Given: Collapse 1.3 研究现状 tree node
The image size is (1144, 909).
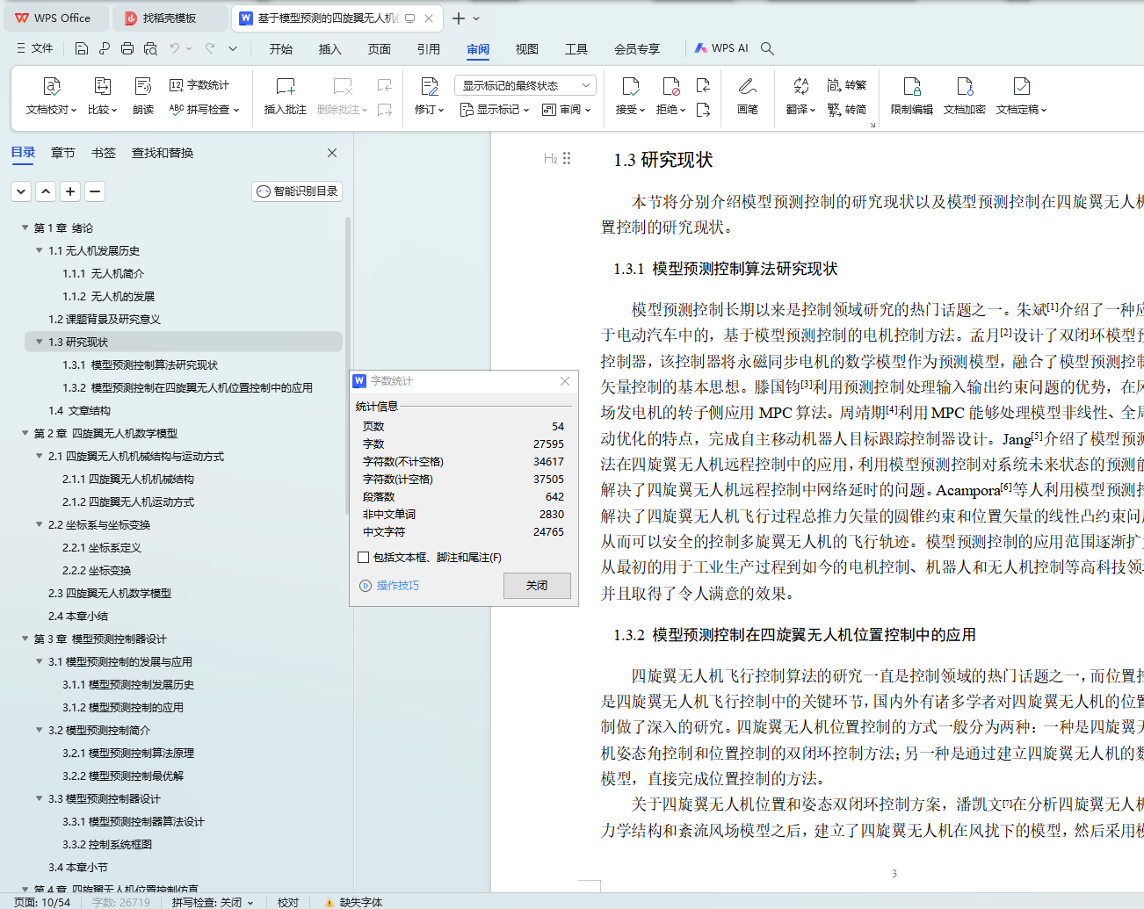Looking at the screenshot, I should [x=40, y=342].
